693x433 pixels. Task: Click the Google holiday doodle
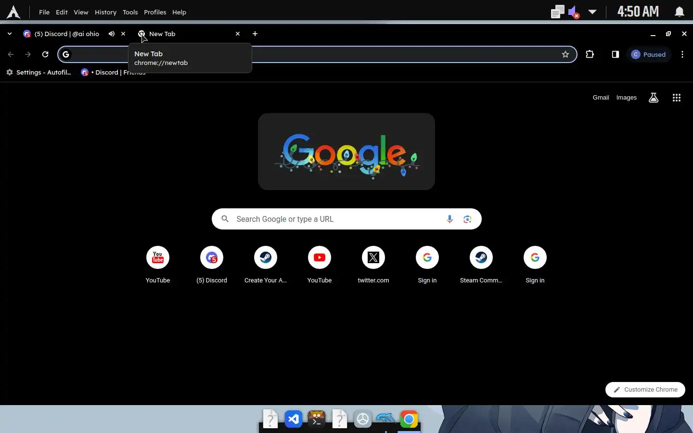[x=346, y=152]
